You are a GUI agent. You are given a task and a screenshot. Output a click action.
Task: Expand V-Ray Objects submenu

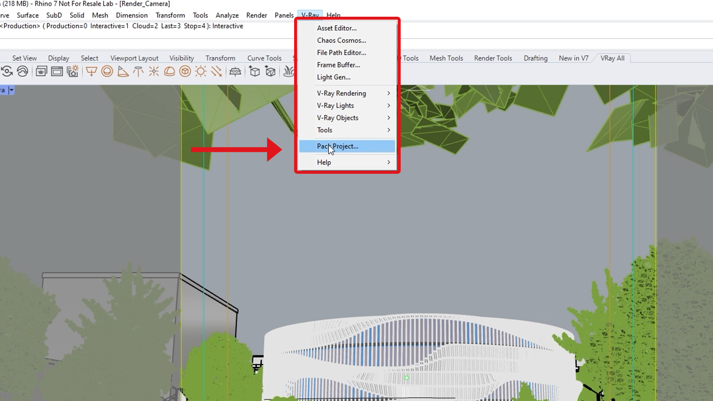(x=347, y=118)
